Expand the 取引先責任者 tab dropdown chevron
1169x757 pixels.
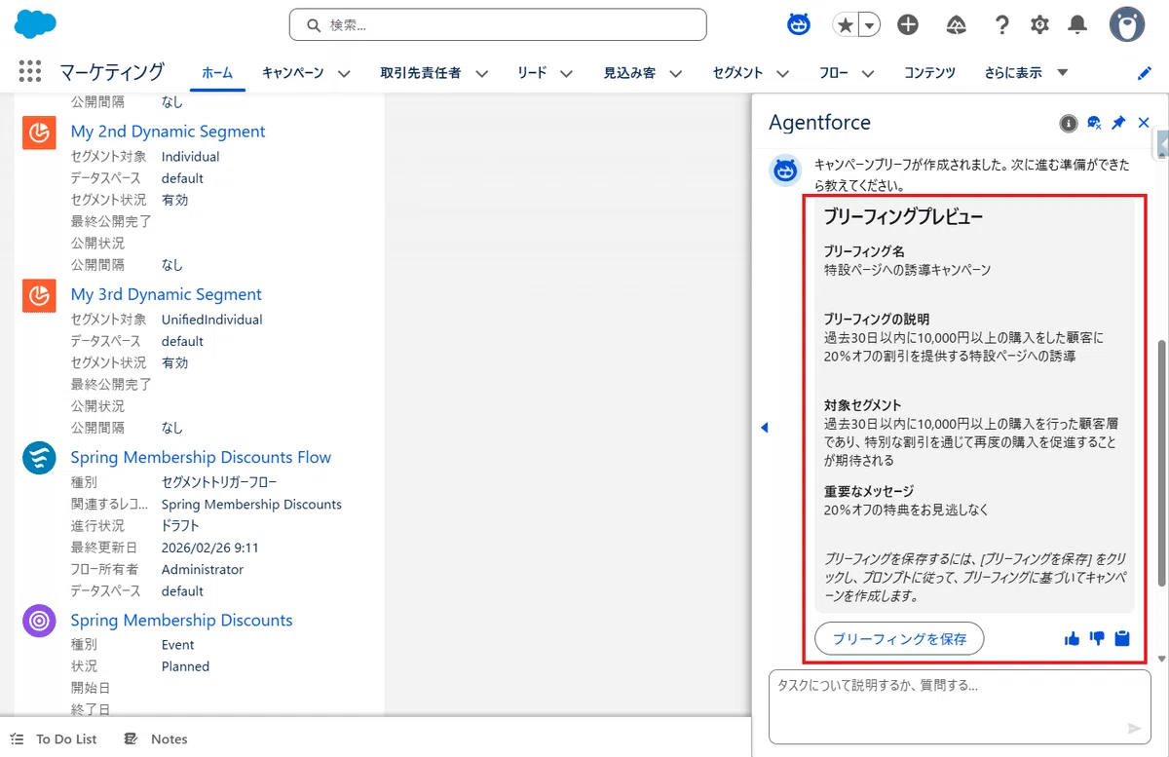pyautogui.click(x=480, y=73)
